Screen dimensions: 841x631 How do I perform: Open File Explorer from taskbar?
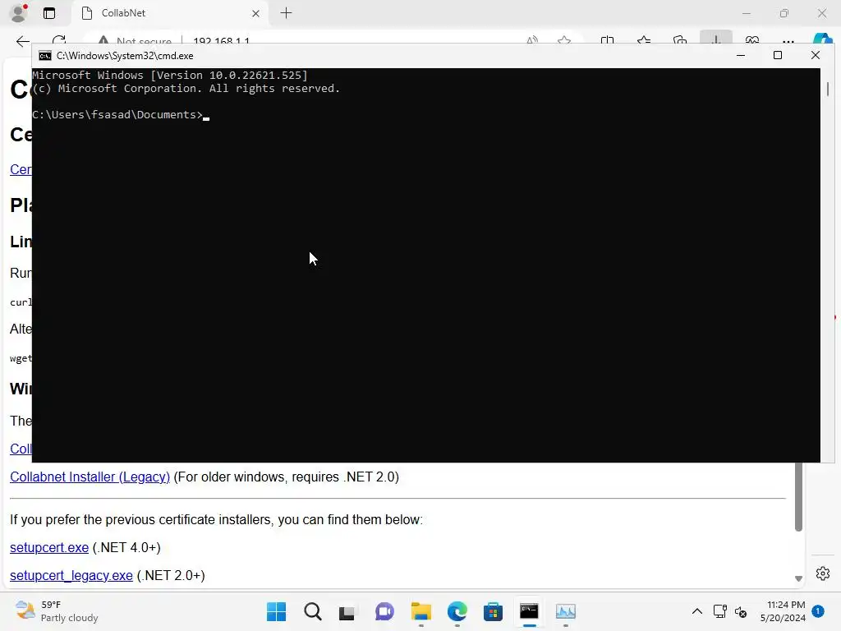[x=421, y=611]
